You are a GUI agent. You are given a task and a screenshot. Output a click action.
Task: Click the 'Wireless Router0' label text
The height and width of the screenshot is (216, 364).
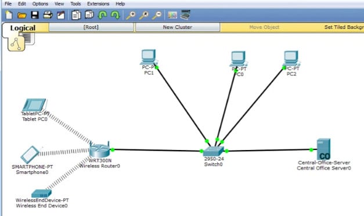coord(100,166)
